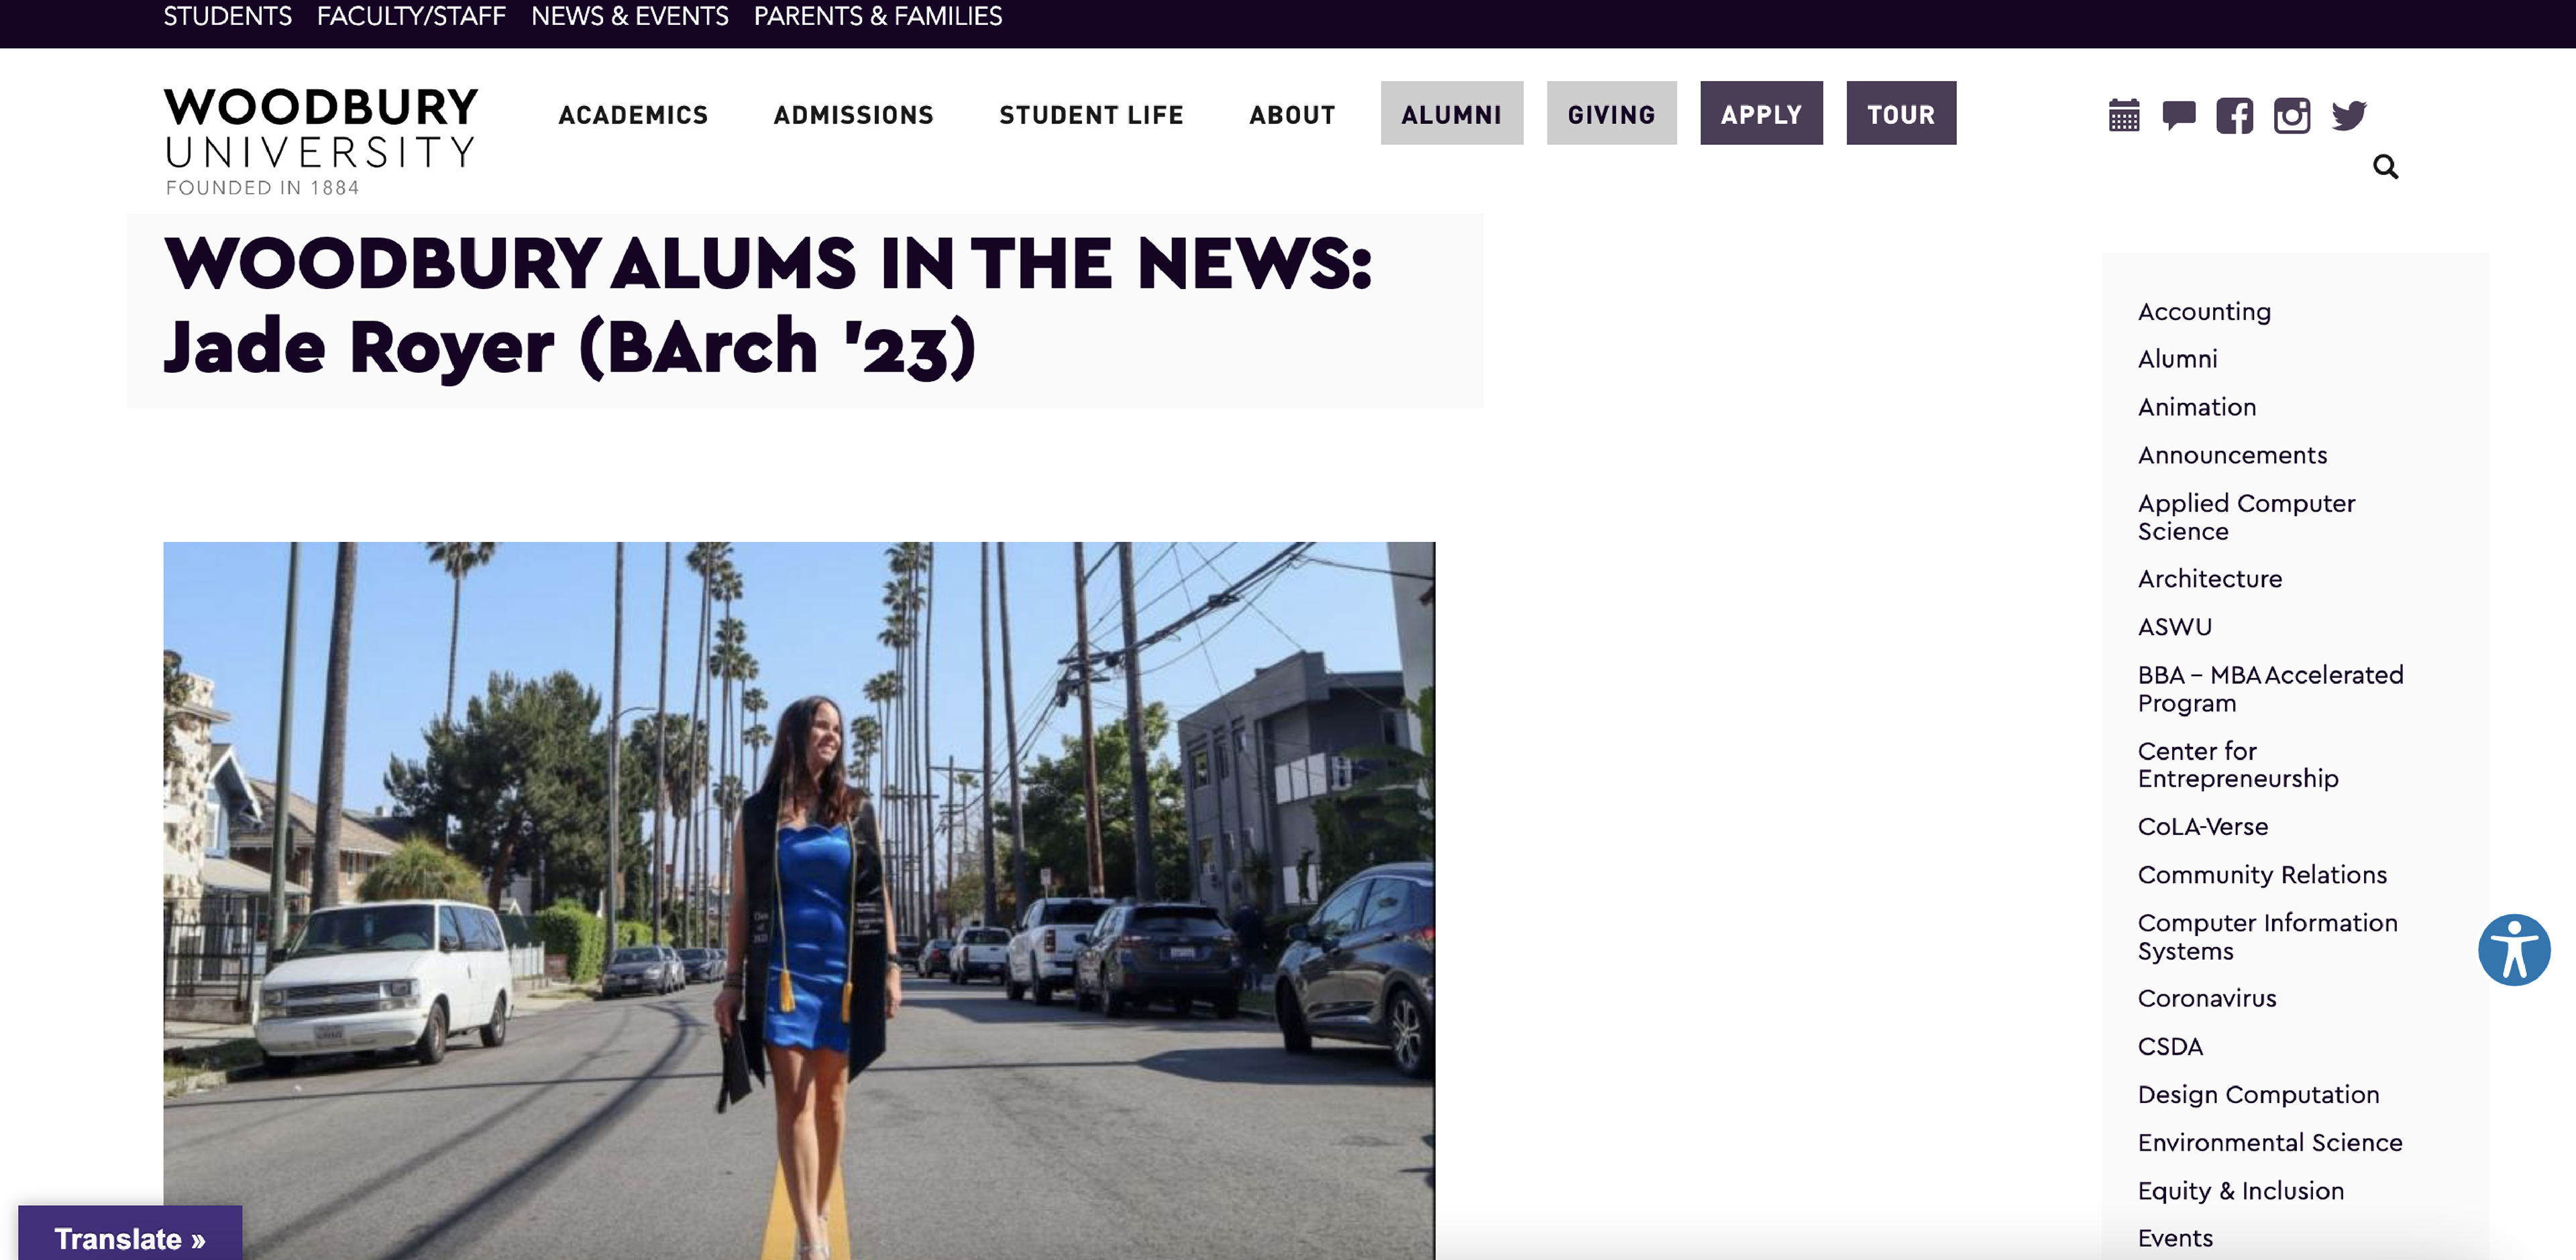Click the Apply button
2576x1260 pixels.
(1761, 113)
